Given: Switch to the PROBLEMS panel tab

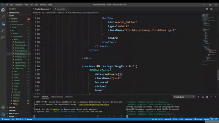Looking at the screenshot, I should 69,97.
